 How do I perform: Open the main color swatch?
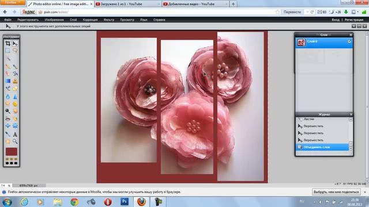[12, 152]
